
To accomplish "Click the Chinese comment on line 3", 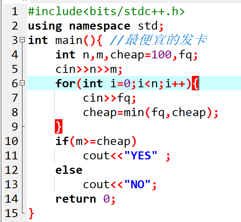I will coord(158,40).
